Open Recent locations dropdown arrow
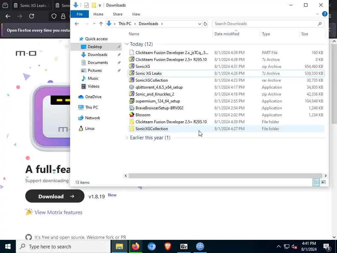 click(x=94, y=24)
